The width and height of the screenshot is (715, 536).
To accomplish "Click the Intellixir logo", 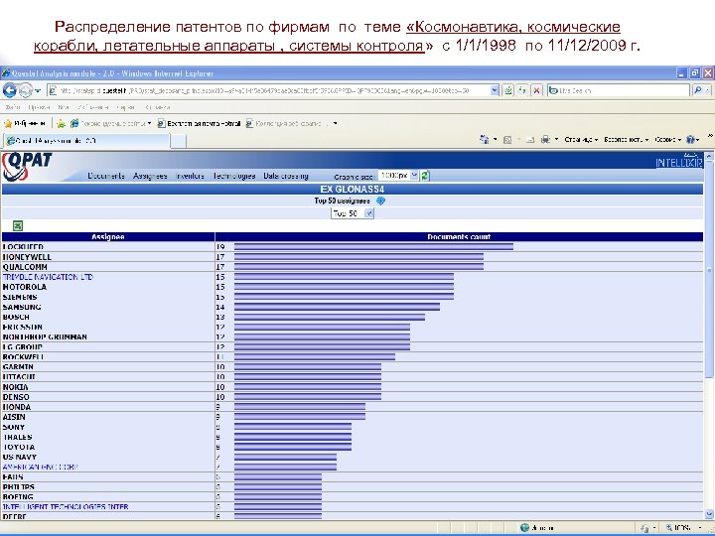I will (x=679, y=162).
